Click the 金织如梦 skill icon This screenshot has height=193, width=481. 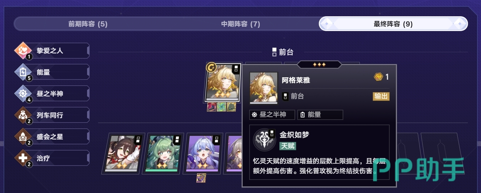click(265, 140)
